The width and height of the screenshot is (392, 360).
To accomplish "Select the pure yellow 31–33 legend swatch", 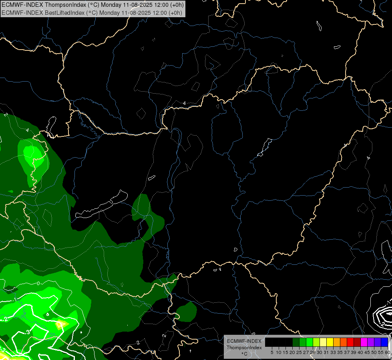I will tap(330, 342).
